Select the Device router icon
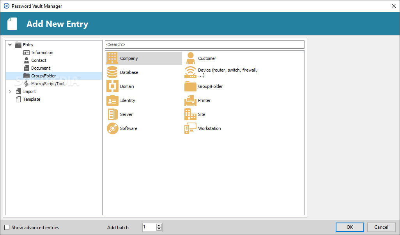The width and height of the screenshot is (400, 235). tap(190, 72)
